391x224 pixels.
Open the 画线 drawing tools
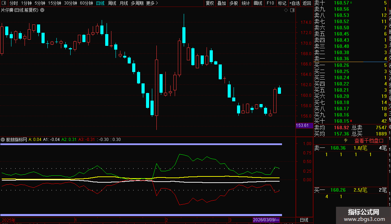(258, 3)
